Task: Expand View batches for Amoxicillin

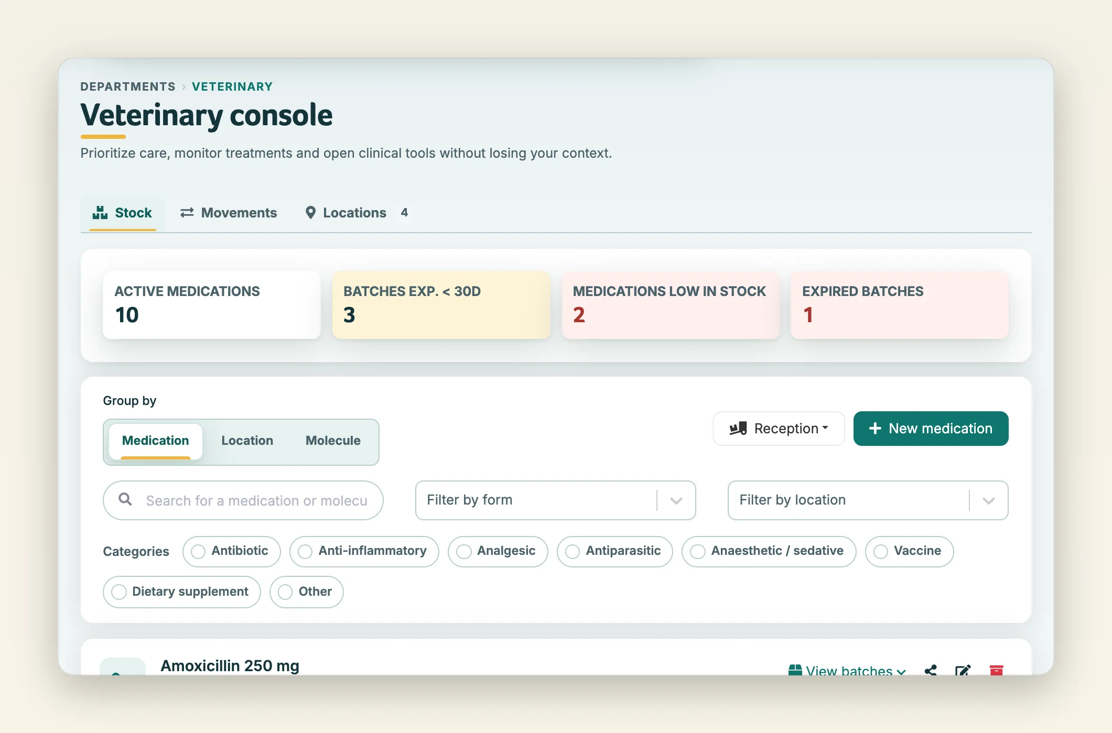Action: pyautogui.click(x=847, y=670)
